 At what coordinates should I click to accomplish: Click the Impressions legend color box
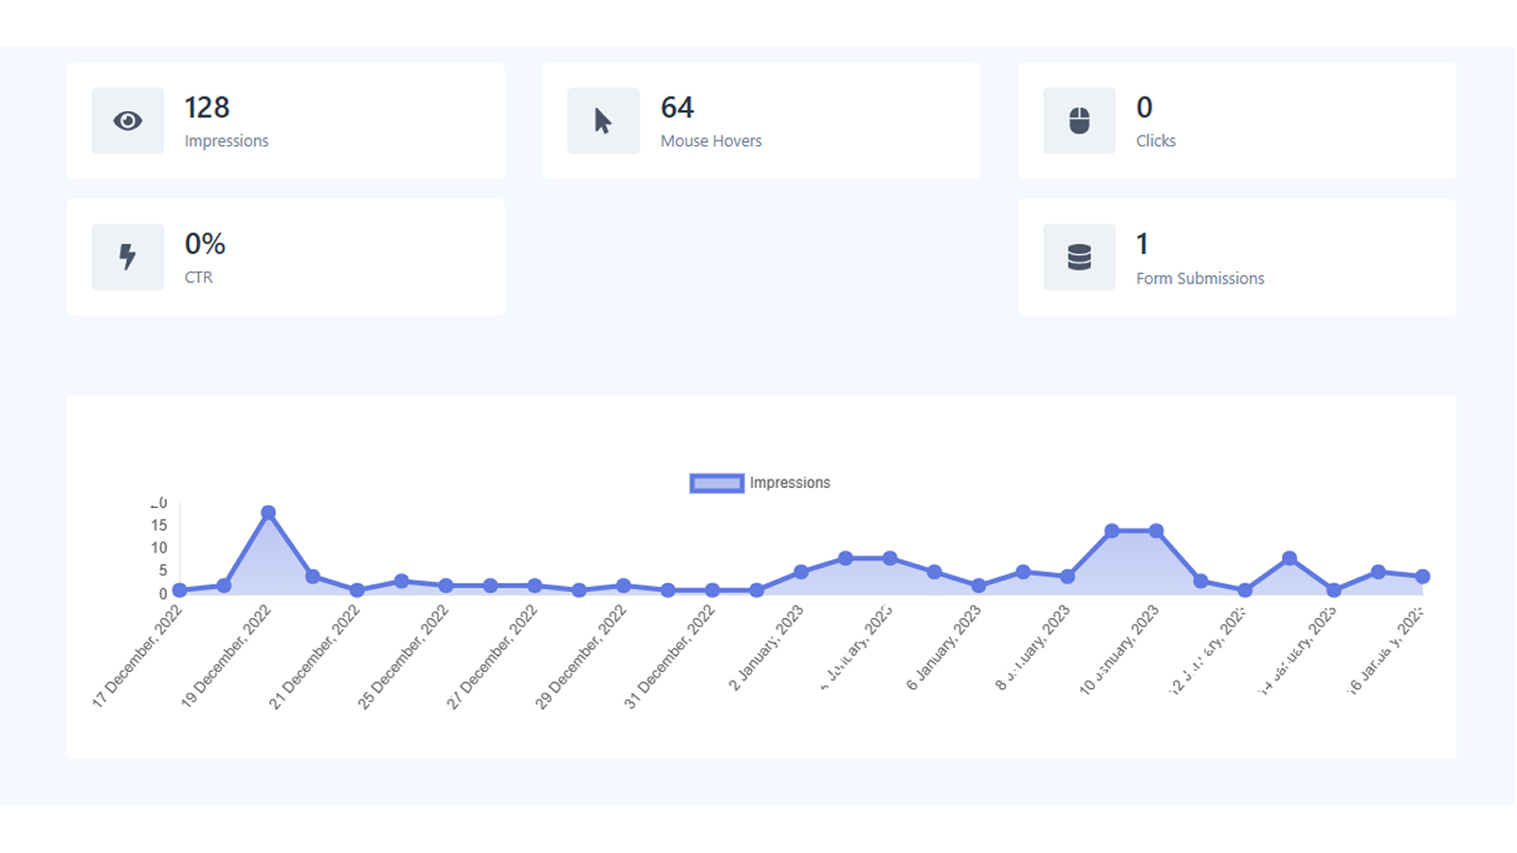click(x=716, y=483)
